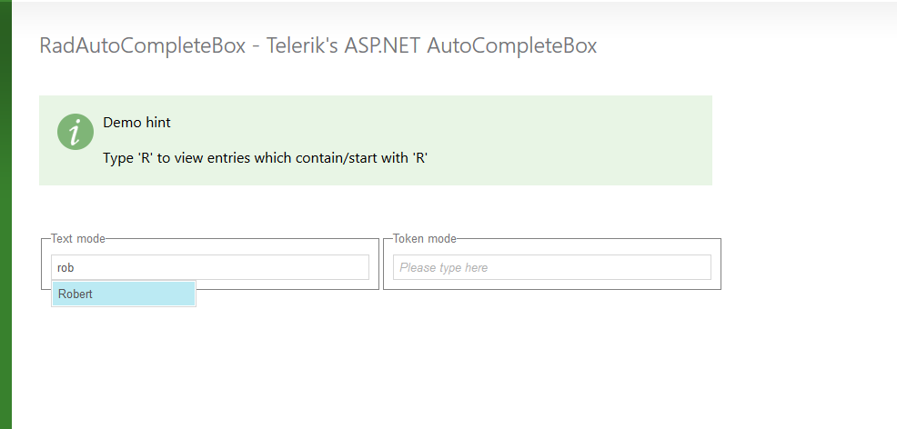
Task: Click the green info icon
Action: click(76, 132)
